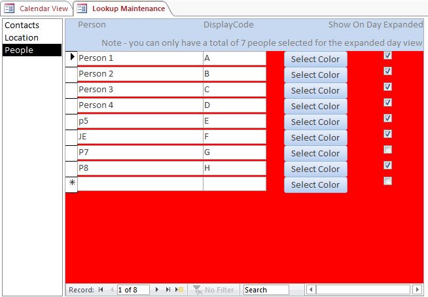The image size is (428, 297).
Task: Click the P8 name field
Action: (x=140, y=168)
